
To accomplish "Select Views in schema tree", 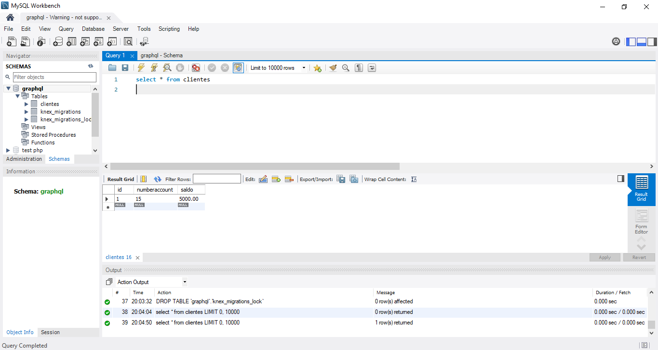I will pos(38,127).
